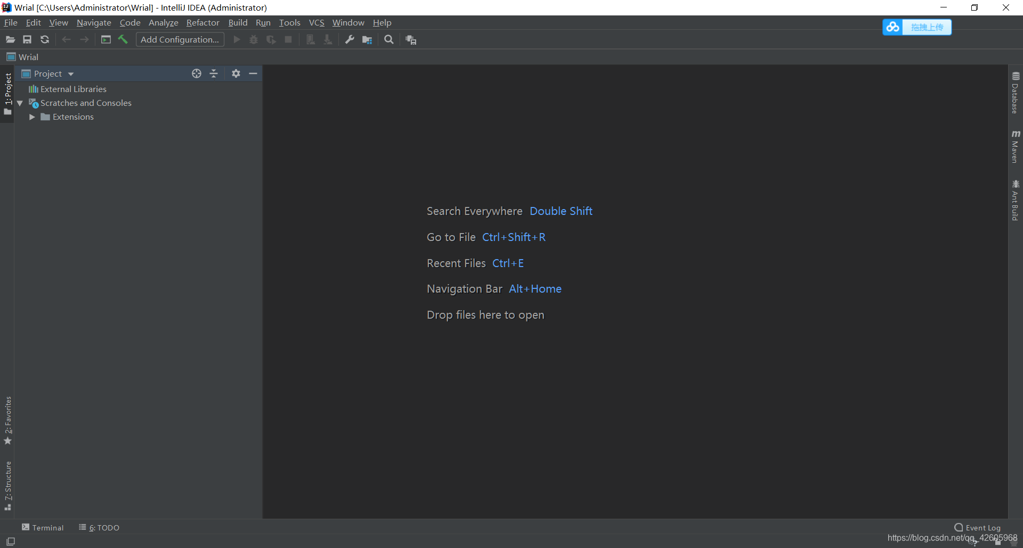Open the Tools menu
Screen dimensions: 1023x548
point(290,22)
